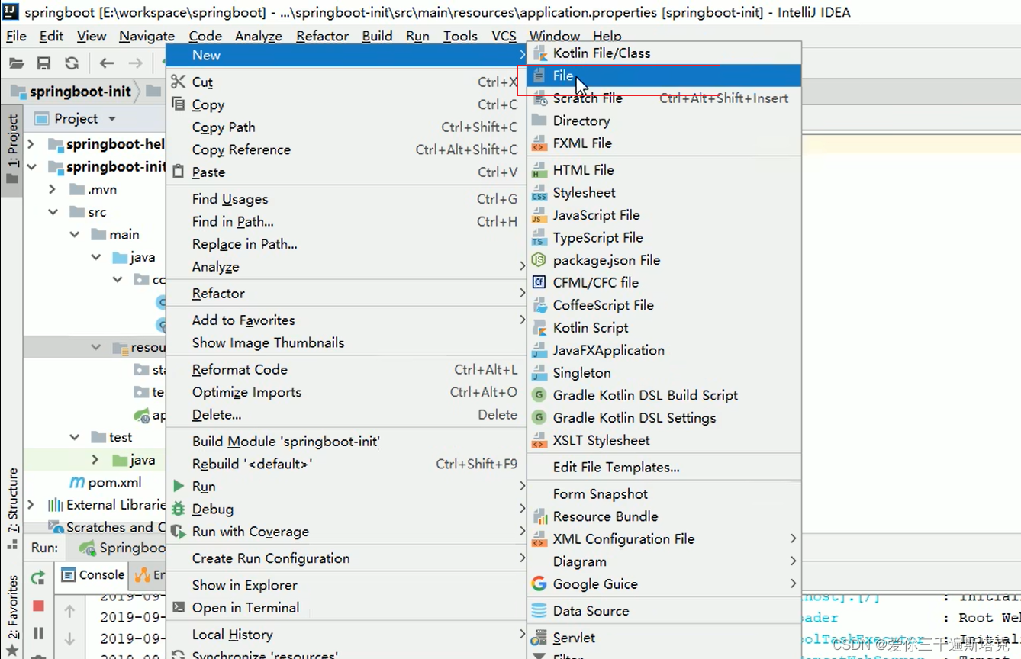Collapse the src folder
Viewport: 1021px width, 659px height.
(x=53, y=212)
